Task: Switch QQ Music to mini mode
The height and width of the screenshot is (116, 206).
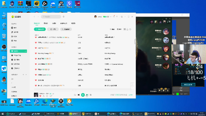Action: pos(122,17)
